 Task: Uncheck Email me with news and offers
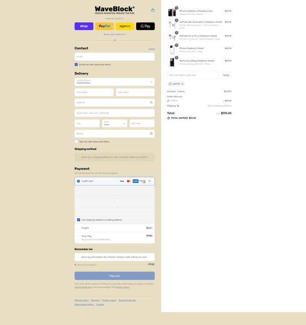point(76,65)
